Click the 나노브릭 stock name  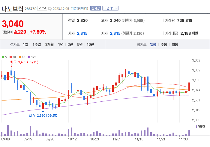[13, 9]
